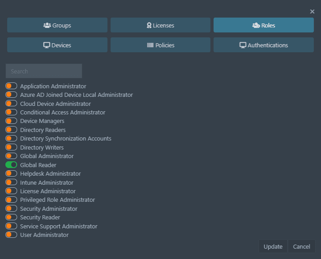
Task: Click the users-cog icon on Roles tab
Action: [256, 25]
